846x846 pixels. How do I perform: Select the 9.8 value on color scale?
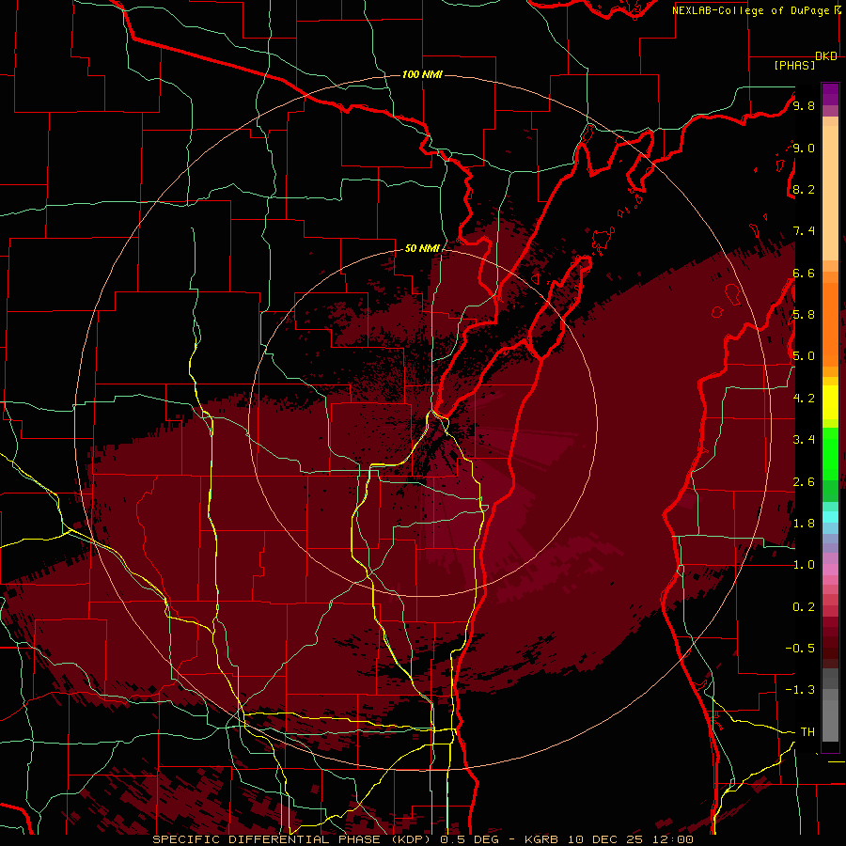pyautogui.click(x=804, y=106)
